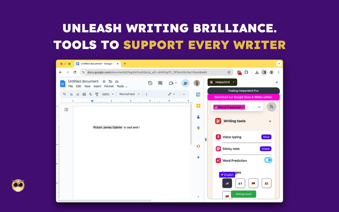Hide the Docs side panel chevron

pos(198,197)
